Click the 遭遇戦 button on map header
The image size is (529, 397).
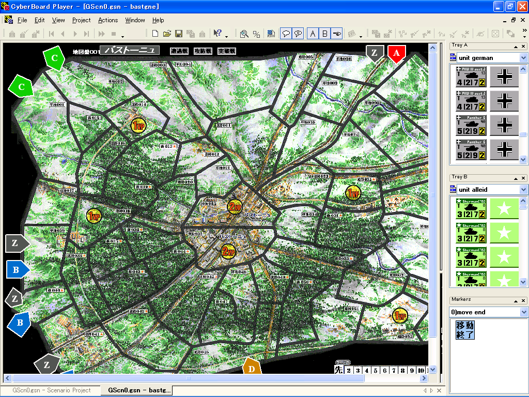point(179,51)
